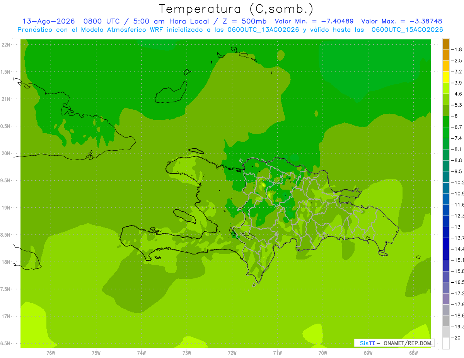Click the "-6" color bar label
This screenshot has height=358, width=464.
(455, 116)
